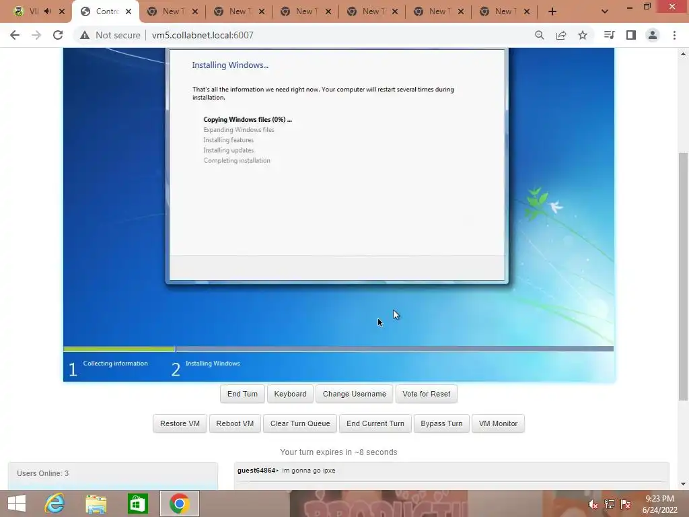Open Chrome's three-dot menu

(x=674, y=35)
